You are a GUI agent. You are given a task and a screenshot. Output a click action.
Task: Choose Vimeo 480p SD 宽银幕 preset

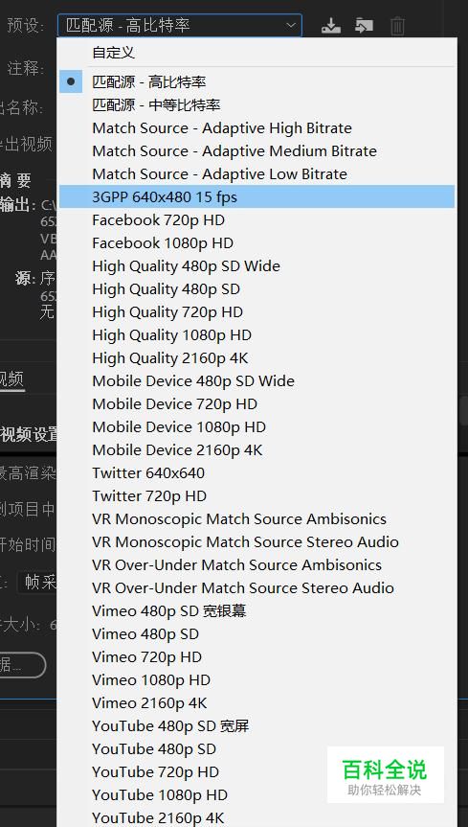[257, 610]
